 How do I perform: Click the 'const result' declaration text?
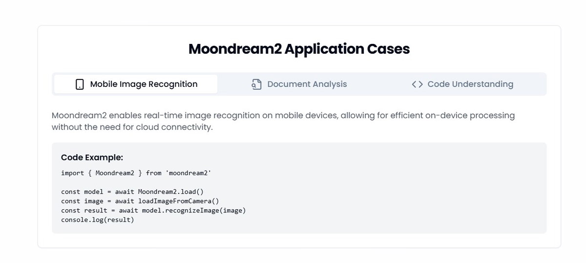(x=84, y=210)
